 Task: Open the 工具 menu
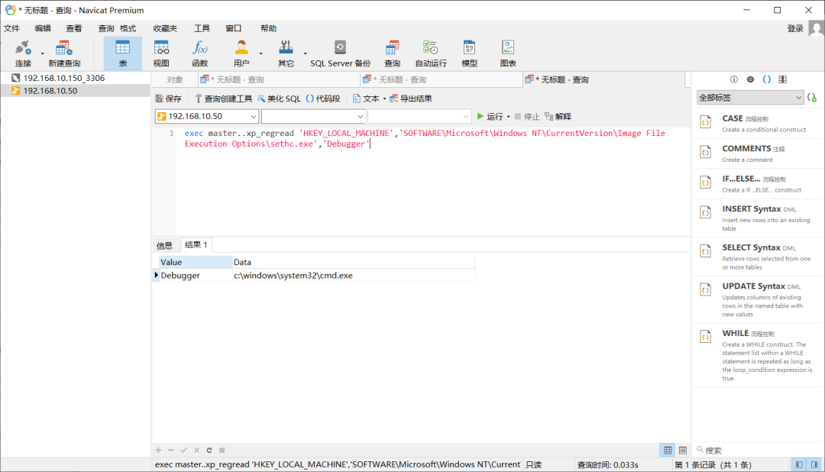coord(202,28)
